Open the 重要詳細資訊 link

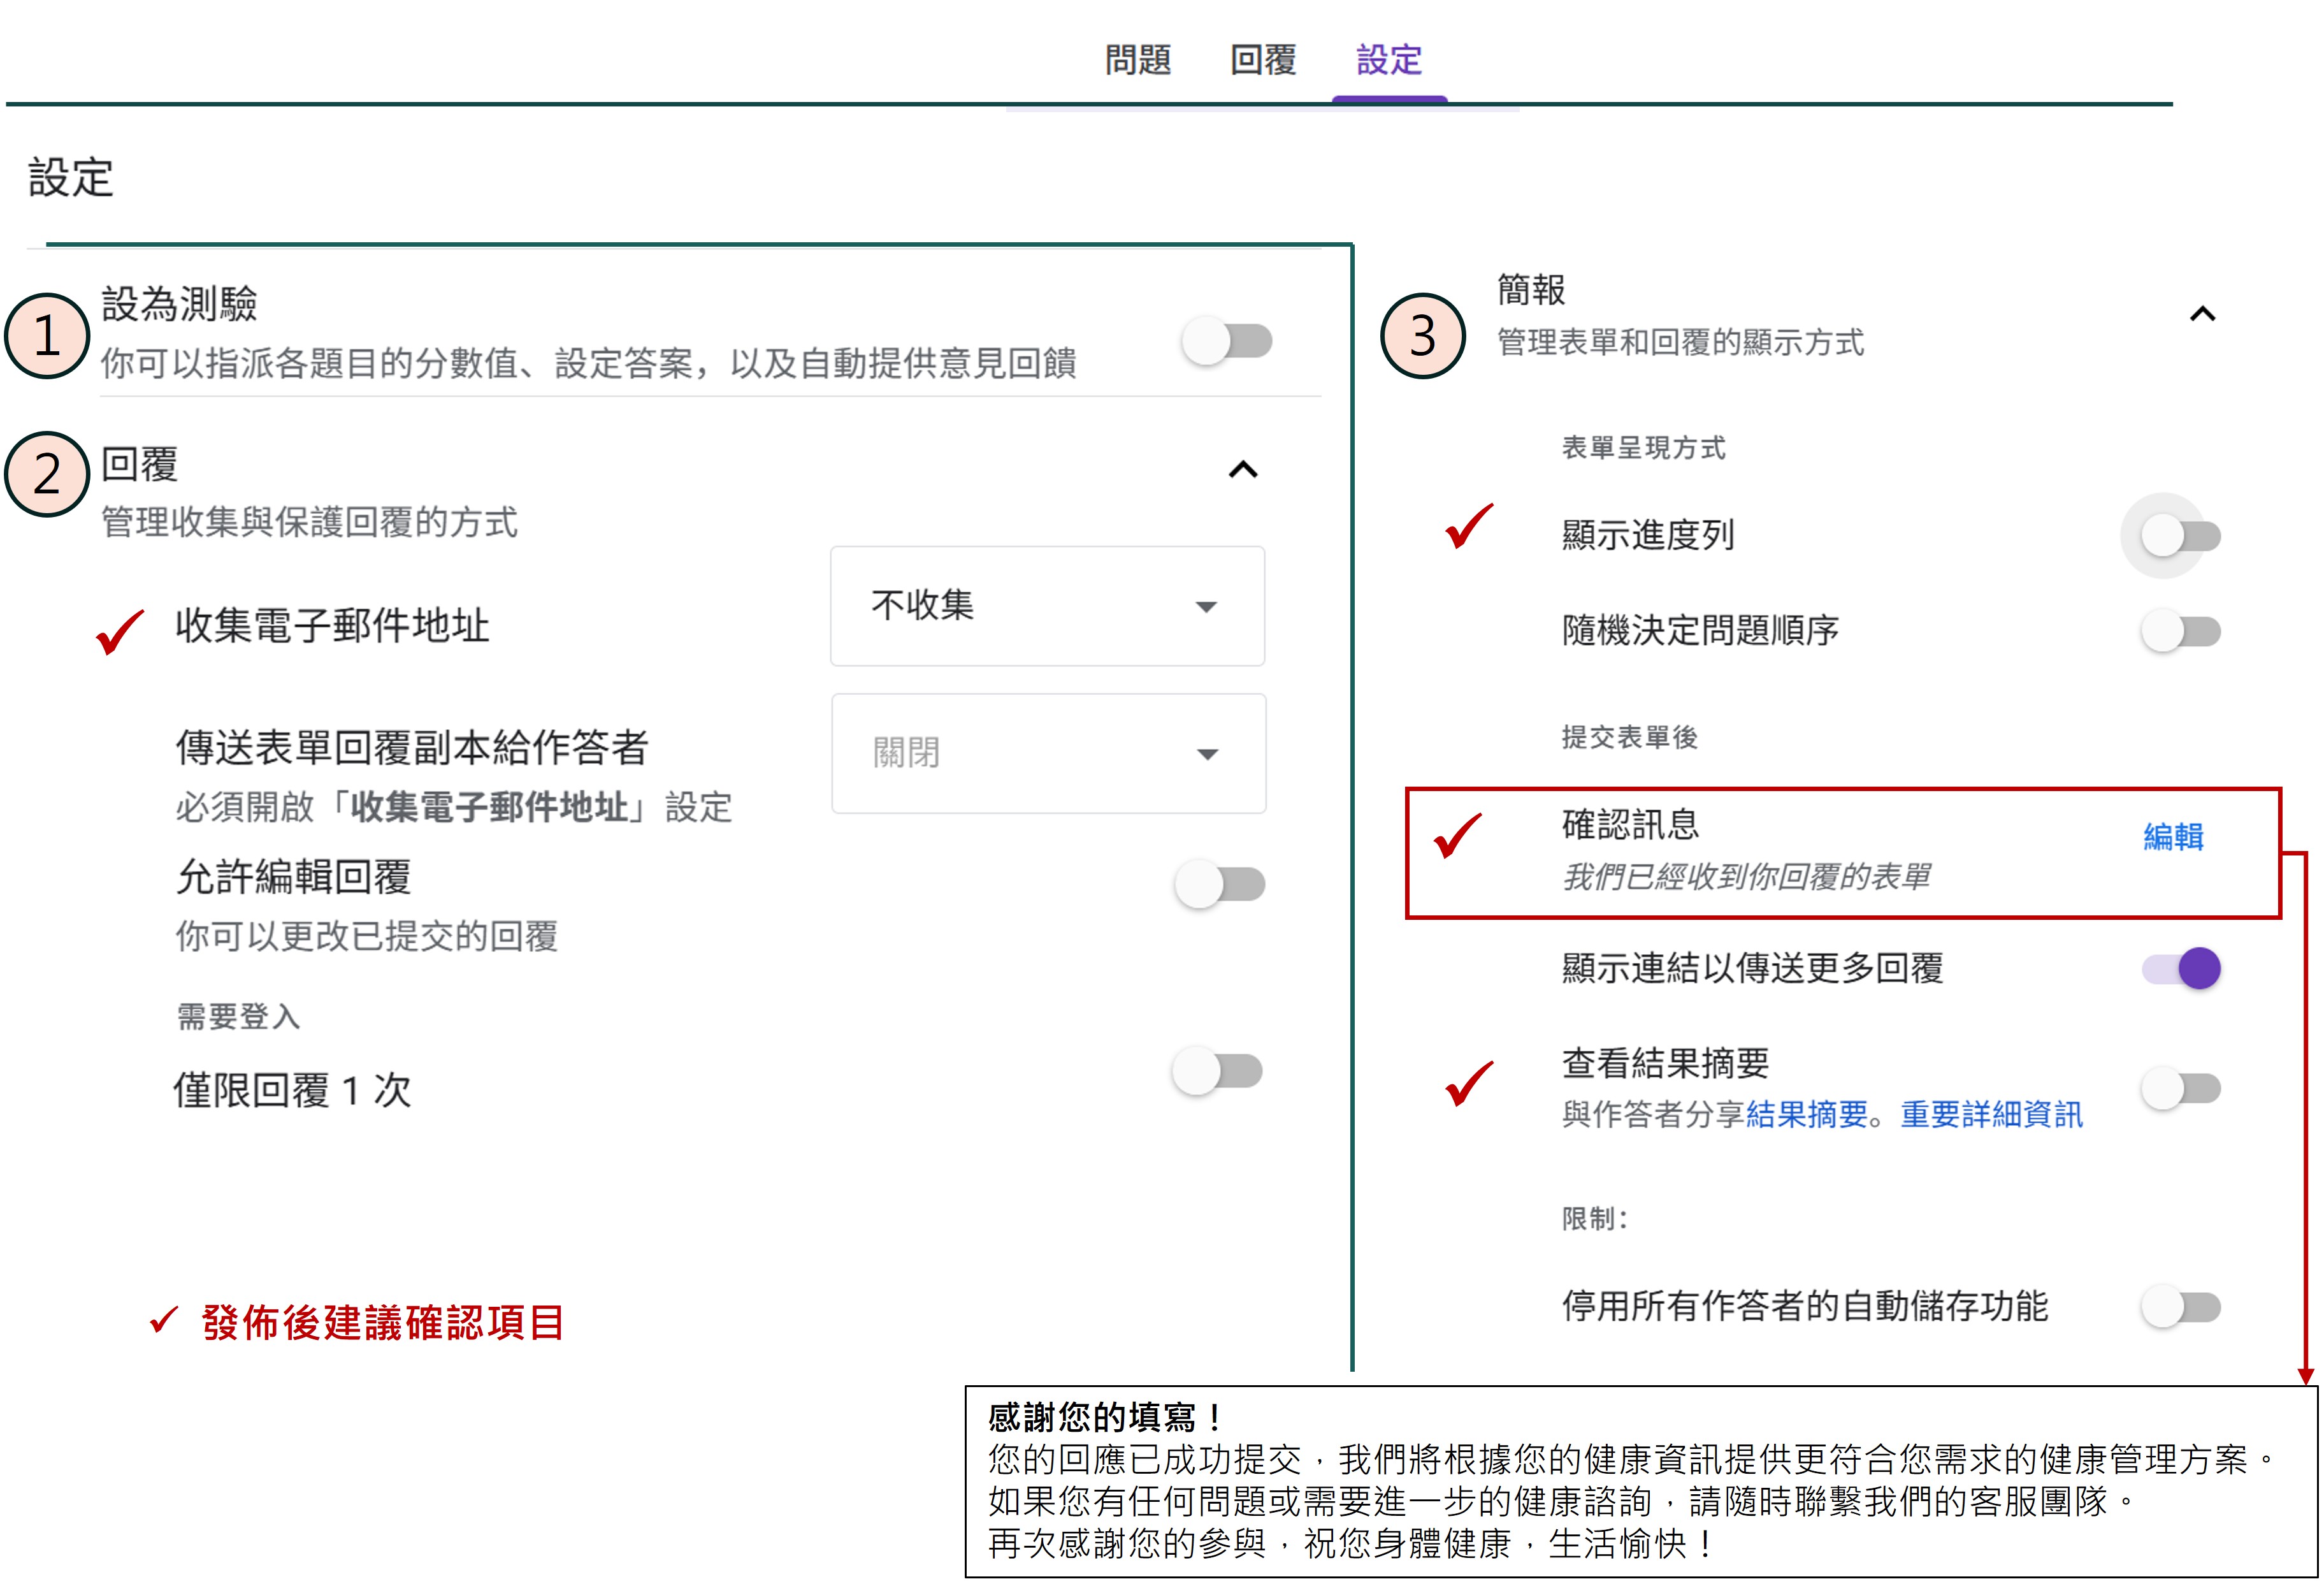pos(1991,1114)
